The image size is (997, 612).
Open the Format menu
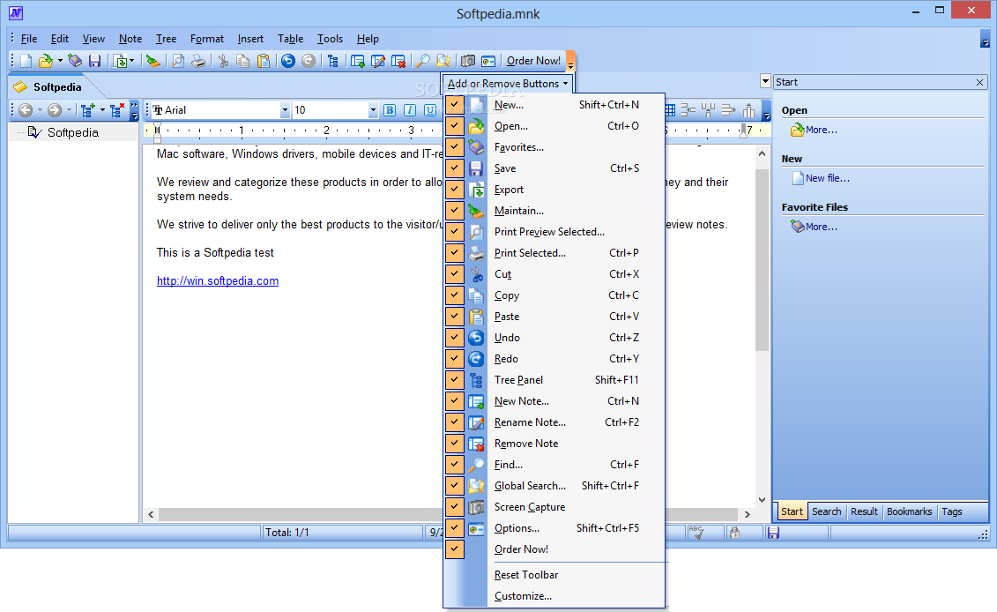click(x=207, y=39)
